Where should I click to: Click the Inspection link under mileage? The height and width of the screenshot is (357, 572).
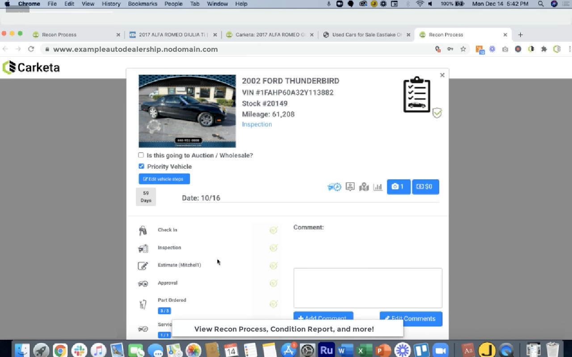[257, 125]
